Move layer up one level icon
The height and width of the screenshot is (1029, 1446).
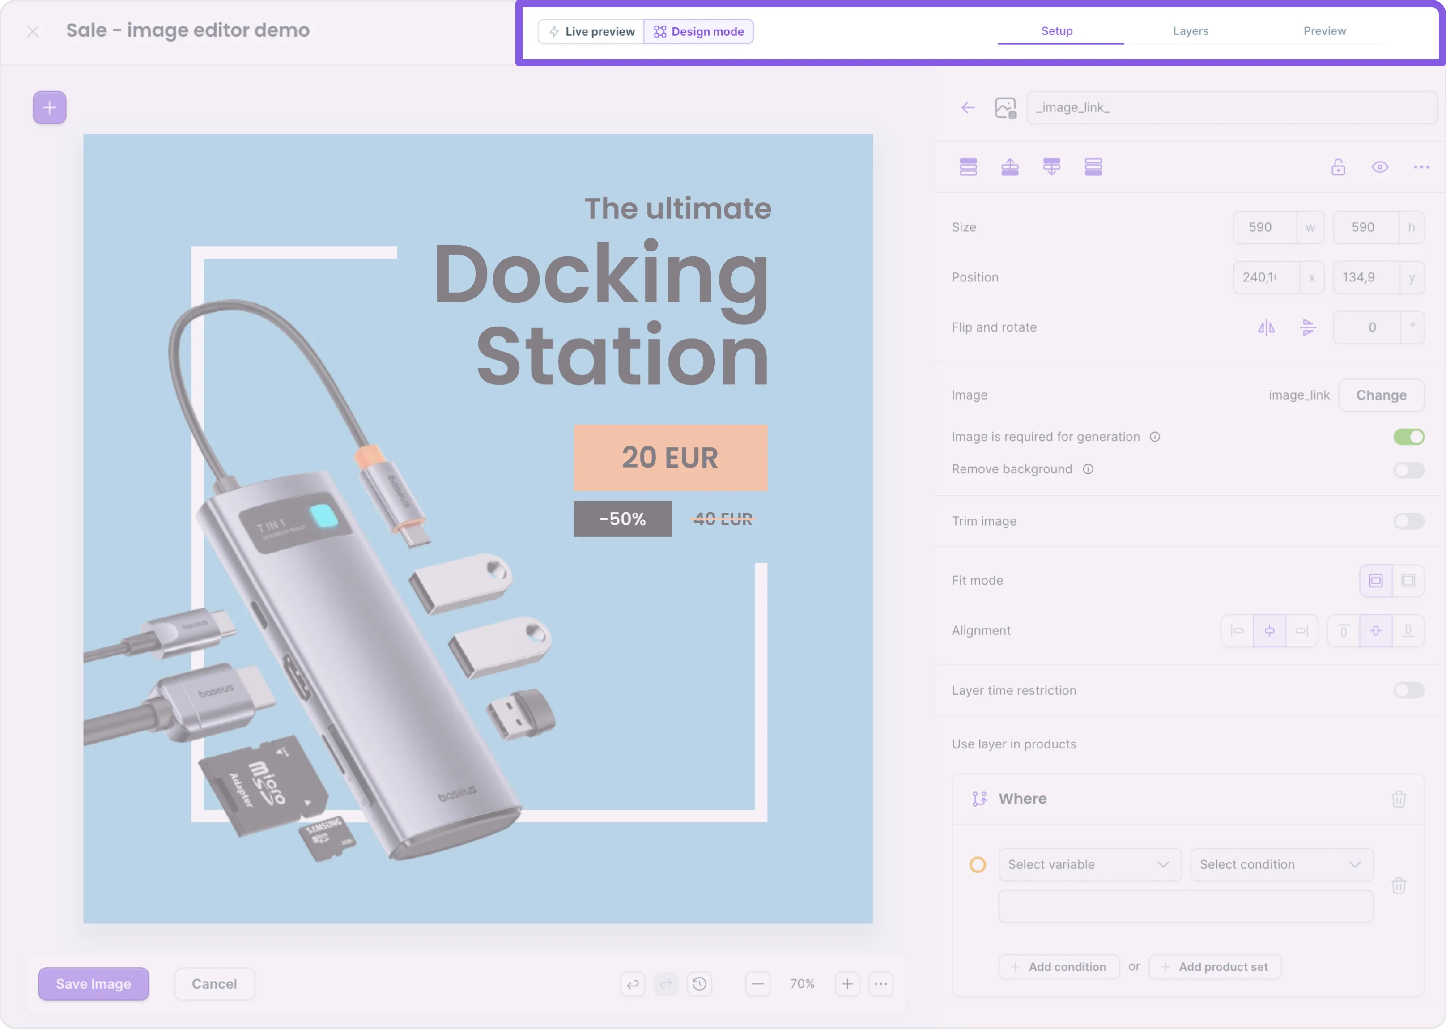(x=1010, y=167)
